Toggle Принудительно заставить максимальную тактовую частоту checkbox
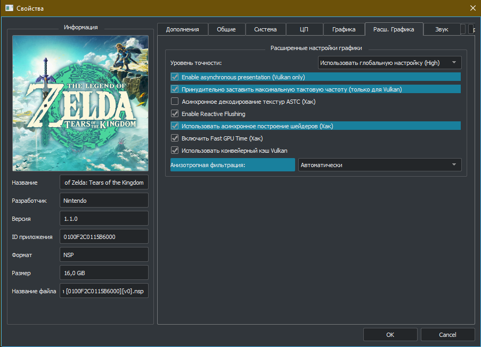This screenshot has height=347, width=481. click(x=175, y=89)
